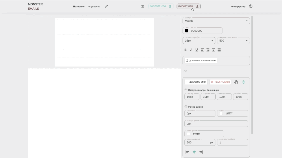Click help icon beside Отступы внутри блока
The image size is (282, 158).
pos(186,90)
